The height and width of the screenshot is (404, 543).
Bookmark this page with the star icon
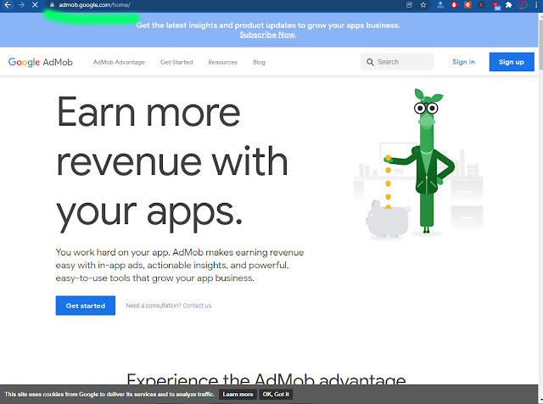point(423,5)
